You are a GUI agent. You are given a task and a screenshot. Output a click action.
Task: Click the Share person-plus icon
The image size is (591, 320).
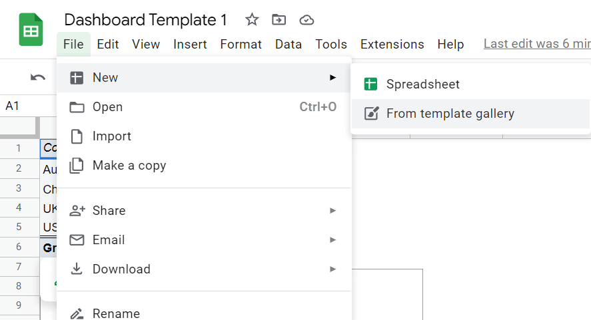77,210
